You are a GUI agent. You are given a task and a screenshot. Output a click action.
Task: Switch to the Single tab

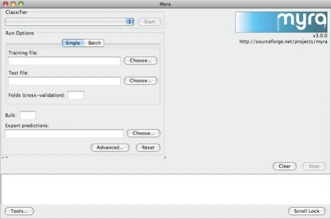pyautogui.click(x=73, y=43)
